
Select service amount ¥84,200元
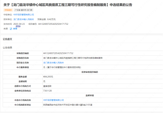click(x=48, y=77)
